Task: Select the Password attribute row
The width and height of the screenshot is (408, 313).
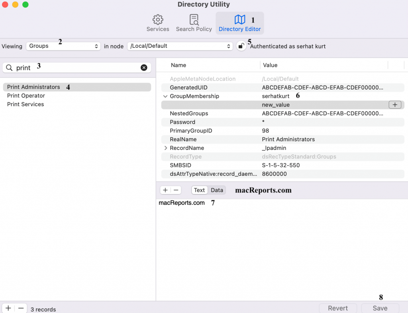Action: point(282,122)
